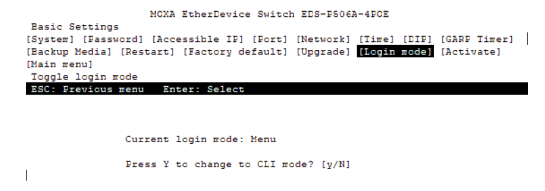Return via [Main menu] item
Screen dimensions: 545x191
point(59,64)
